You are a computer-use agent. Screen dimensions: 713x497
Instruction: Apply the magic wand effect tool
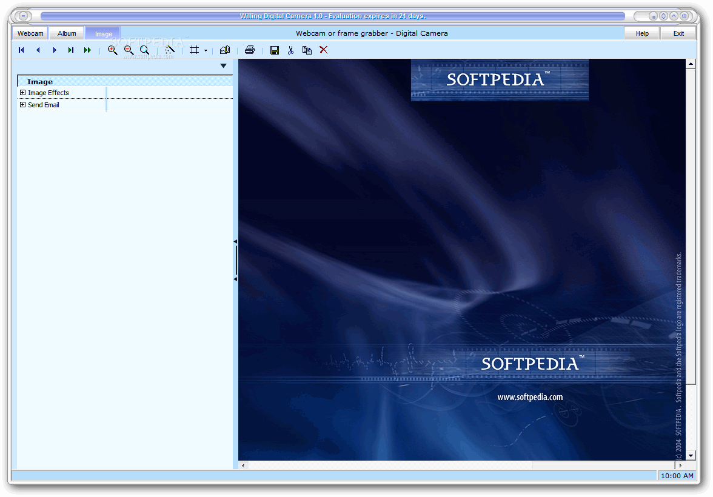point(170,50)
